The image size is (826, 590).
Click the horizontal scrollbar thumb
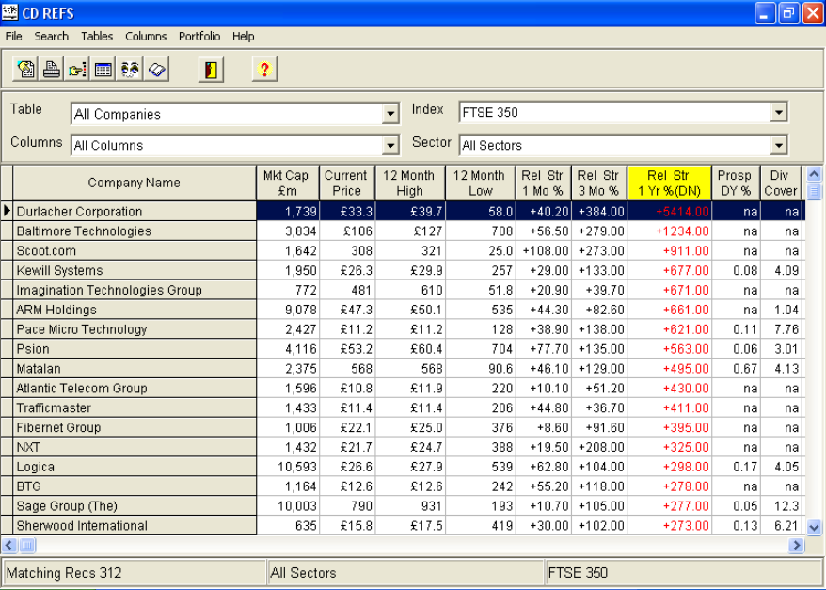pos(27,545)
